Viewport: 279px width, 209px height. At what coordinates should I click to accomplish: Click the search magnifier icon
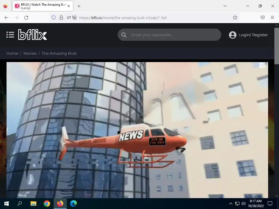pyautogui.click(x=124, y=35)
